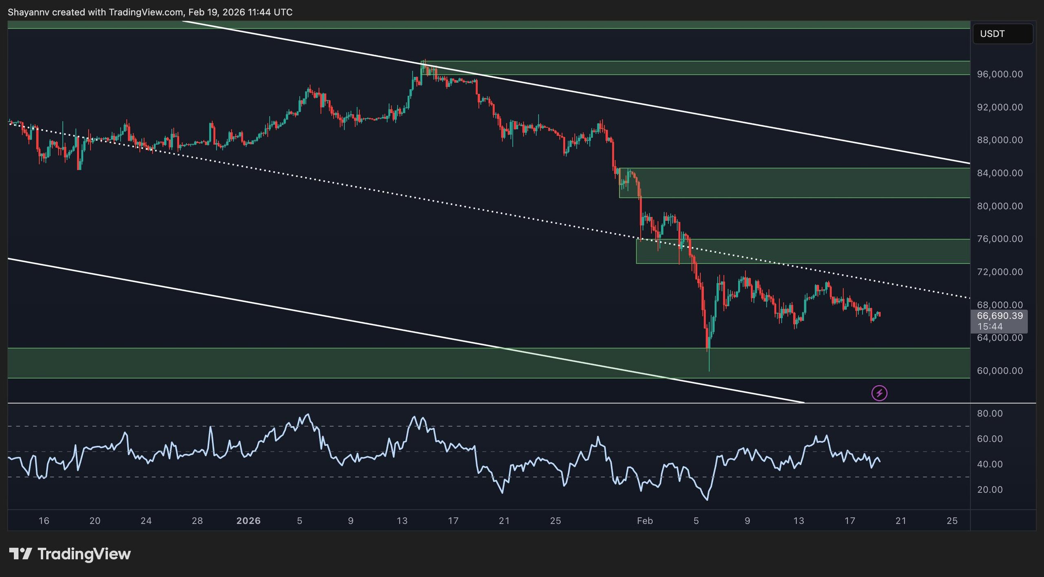Click the Feb label on time axis
1044x577 pixels.
pos(645,521)
